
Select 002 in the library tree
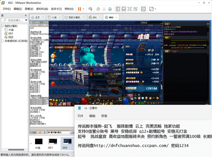tap(11, 37)
